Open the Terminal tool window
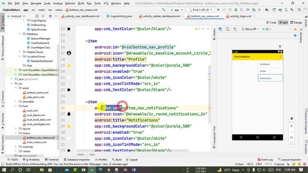Image resolution: width=308 pixels, height=173 pixels. tap(51, 160)
